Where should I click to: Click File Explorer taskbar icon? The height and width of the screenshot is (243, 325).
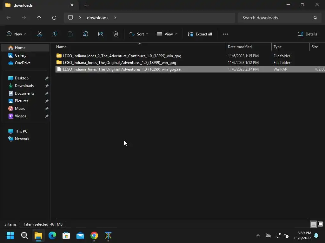pyautogui.click(x=38, y=235)
